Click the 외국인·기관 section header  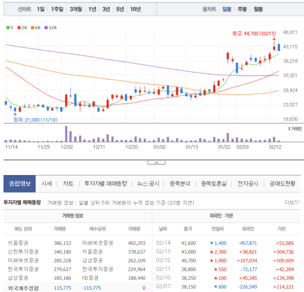coord(221,216)
